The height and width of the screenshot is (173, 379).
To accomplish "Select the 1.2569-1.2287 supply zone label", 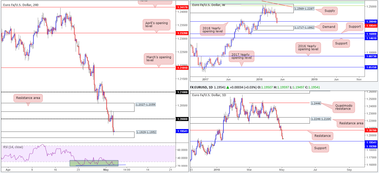I will click(304, 9).
